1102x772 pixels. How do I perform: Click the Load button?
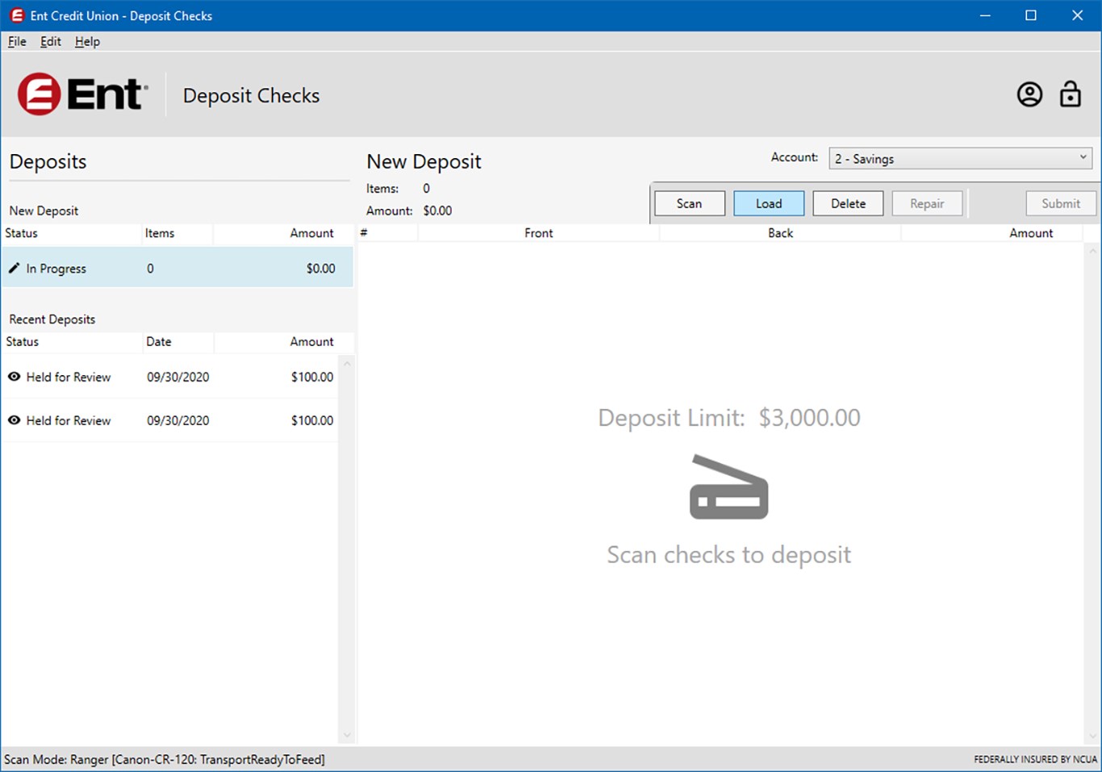click(769, 203)
